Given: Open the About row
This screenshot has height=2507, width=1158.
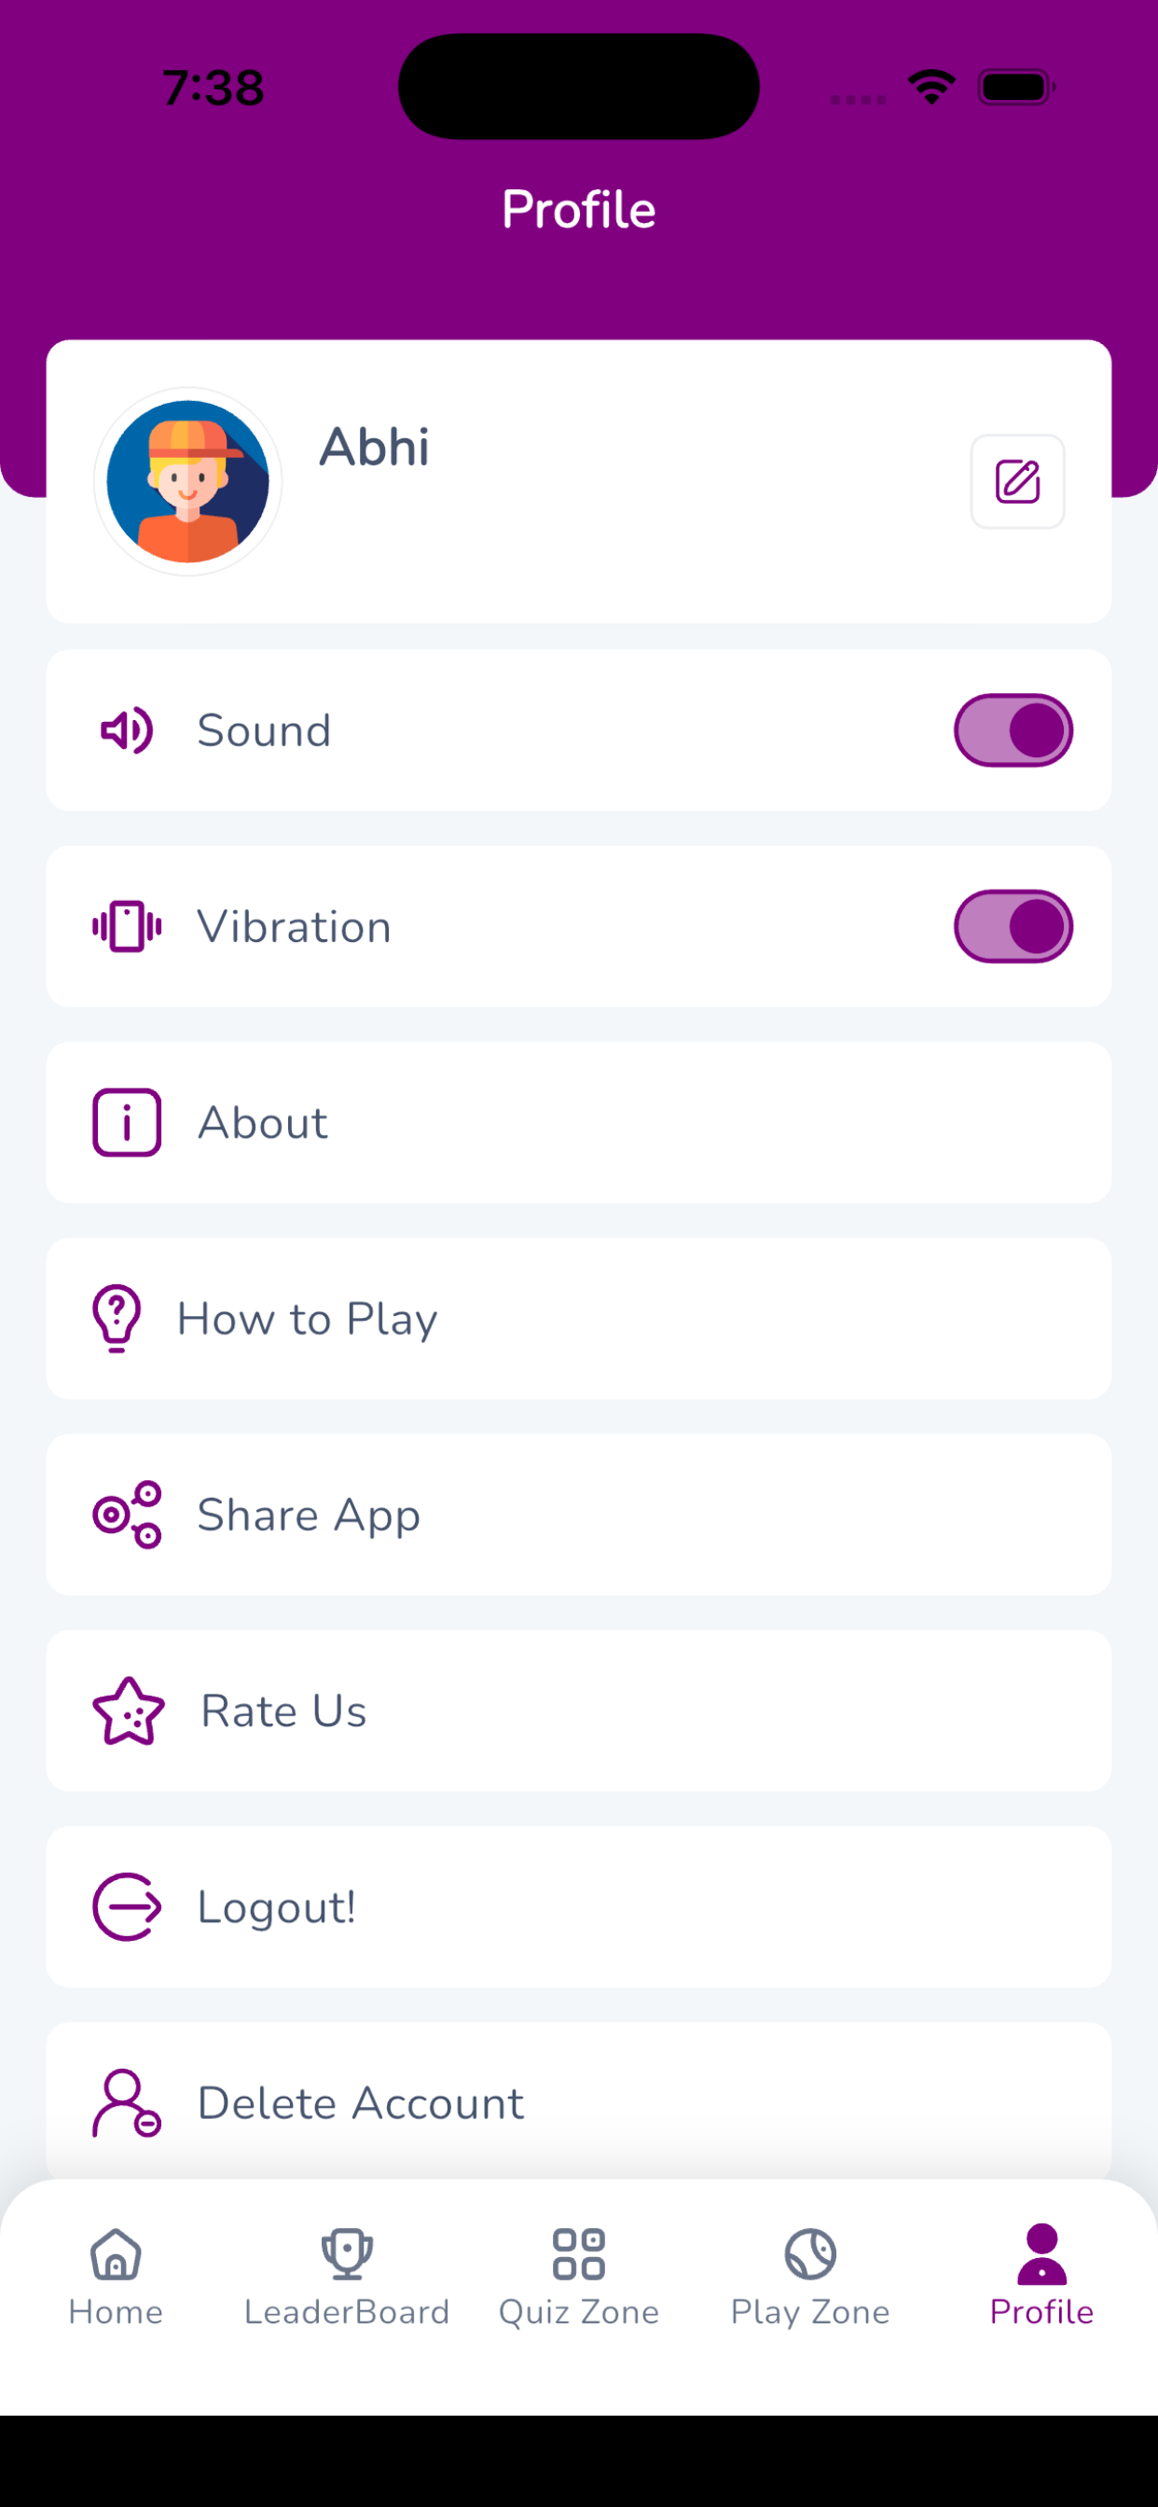Looking at the screenshot, I should click(579, 1122).
